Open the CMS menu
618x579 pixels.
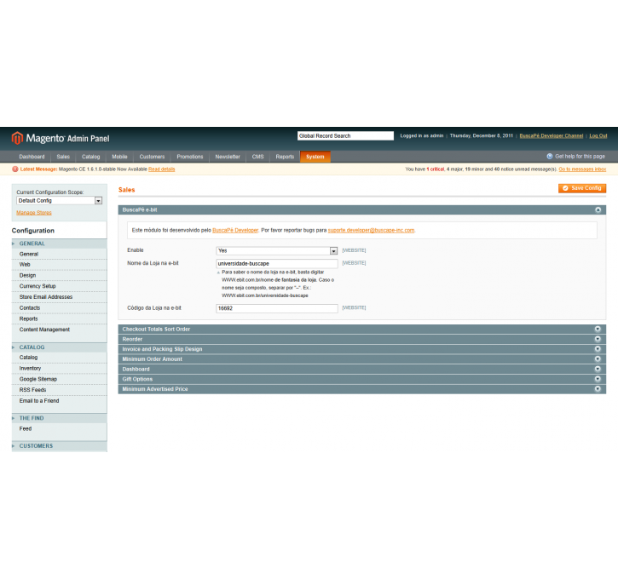(x=257, y=157)
